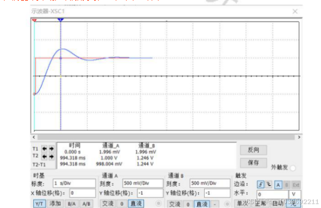The height and width of the screenshot is (208, 321).
Task: Select B/A display mode
Action: 72,204
